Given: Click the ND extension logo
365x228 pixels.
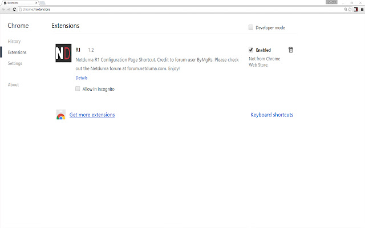Looking at the screenshot, I should 63,53.
